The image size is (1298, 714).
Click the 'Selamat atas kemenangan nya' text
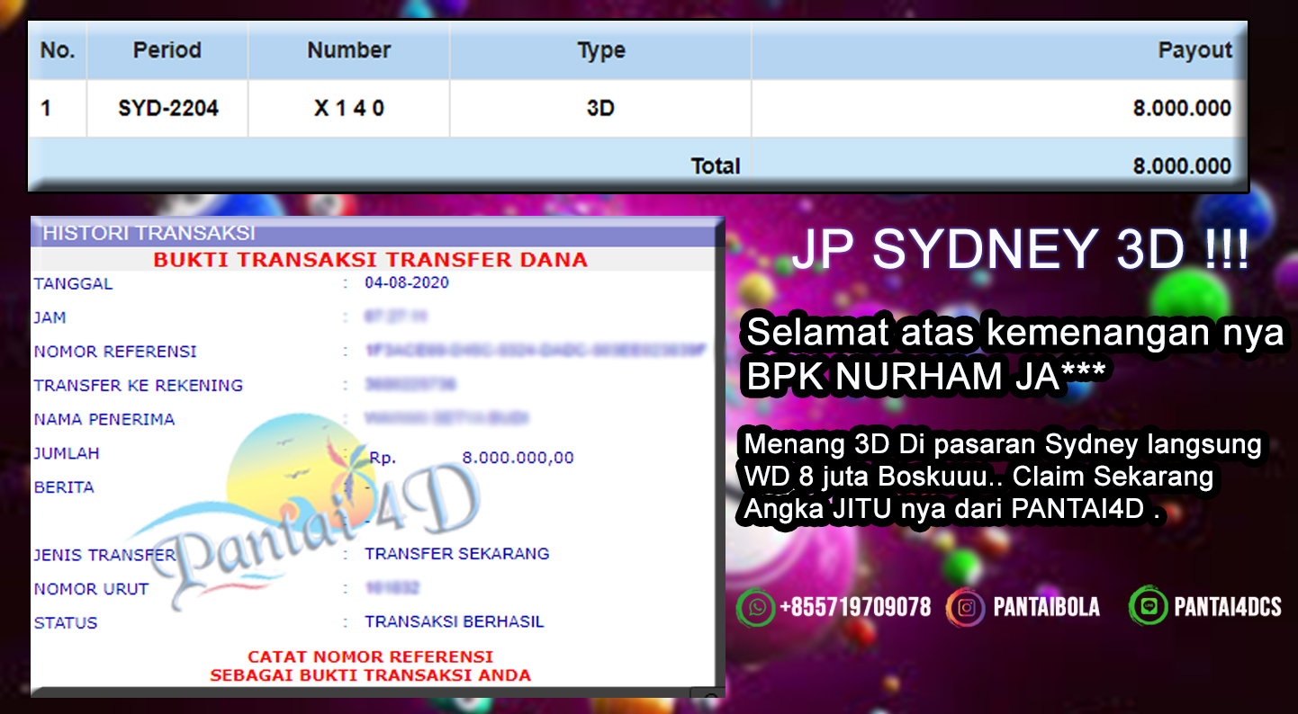[x=1015, y=334]
